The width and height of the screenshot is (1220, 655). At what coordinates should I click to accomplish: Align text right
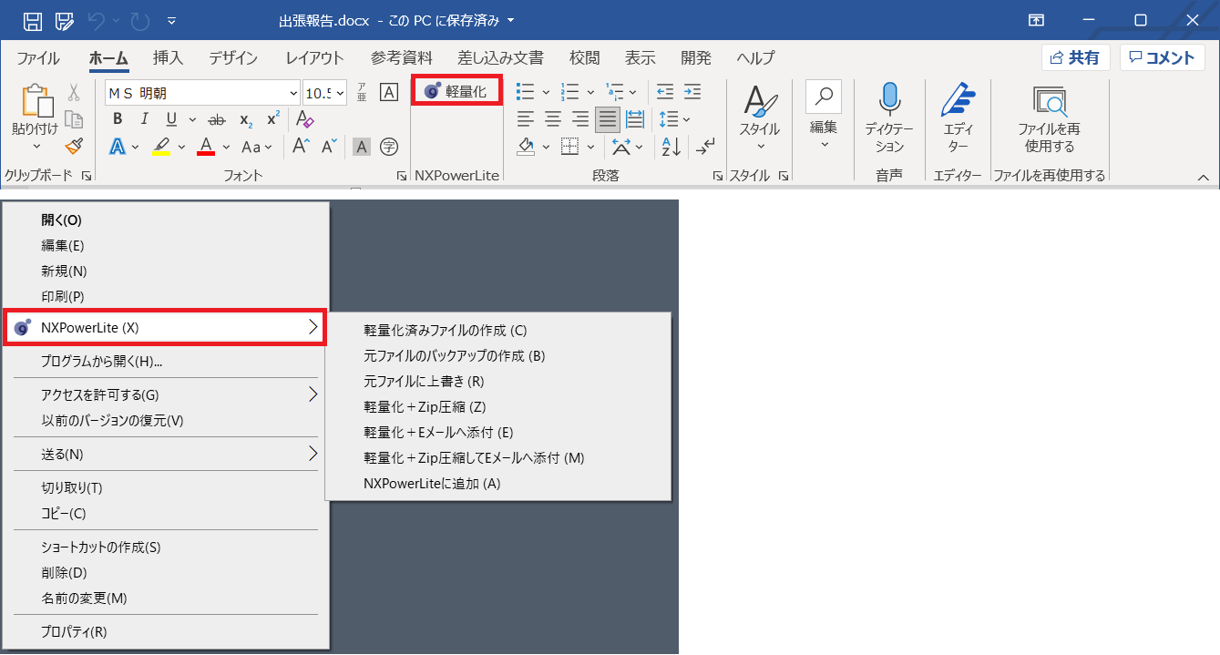(x=579, y=119)
